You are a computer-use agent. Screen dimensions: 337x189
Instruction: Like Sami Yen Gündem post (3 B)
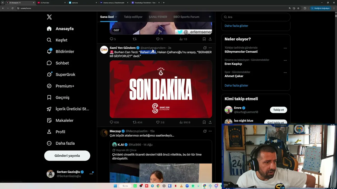pyautogui.click(x=160, y=122)
